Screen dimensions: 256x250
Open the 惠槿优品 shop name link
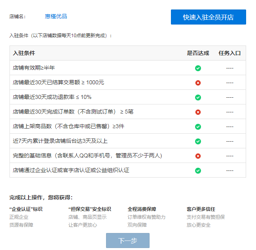click(56, 16)
